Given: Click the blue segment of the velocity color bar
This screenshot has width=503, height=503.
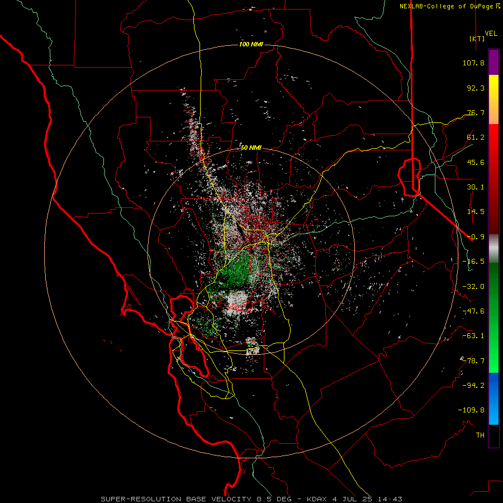Looking at the screenshot, I should tap(493, 398).
